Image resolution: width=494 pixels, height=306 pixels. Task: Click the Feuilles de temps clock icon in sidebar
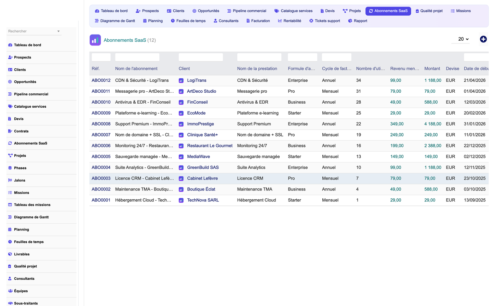[x=10, y=242]
